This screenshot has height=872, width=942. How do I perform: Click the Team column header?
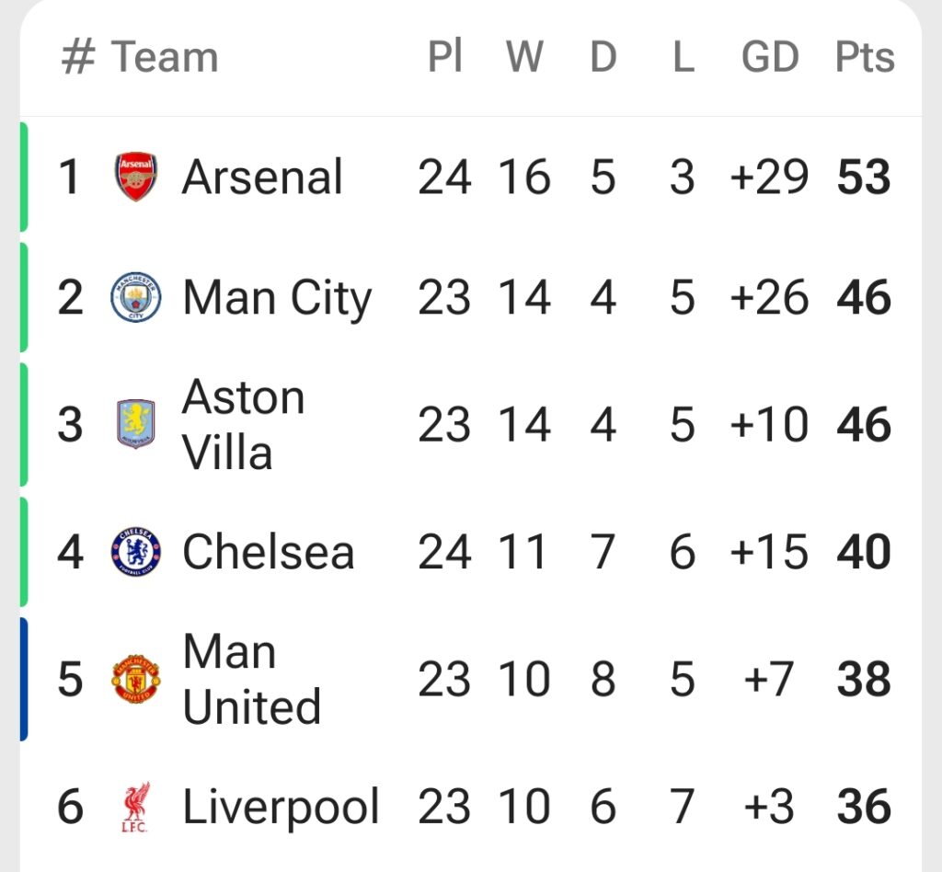[x=165, y=57]
